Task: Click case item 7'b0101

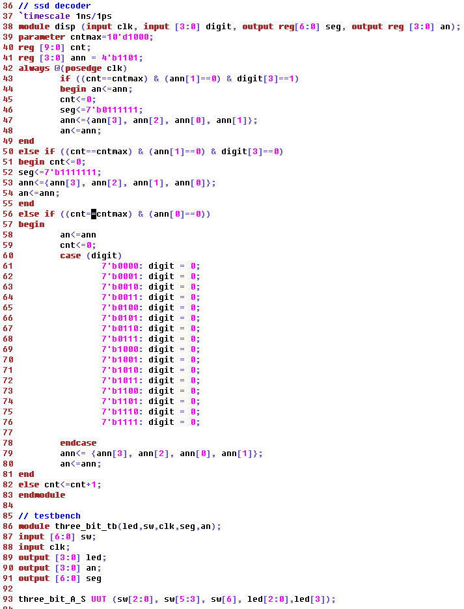Action: (x=150, y=318)
